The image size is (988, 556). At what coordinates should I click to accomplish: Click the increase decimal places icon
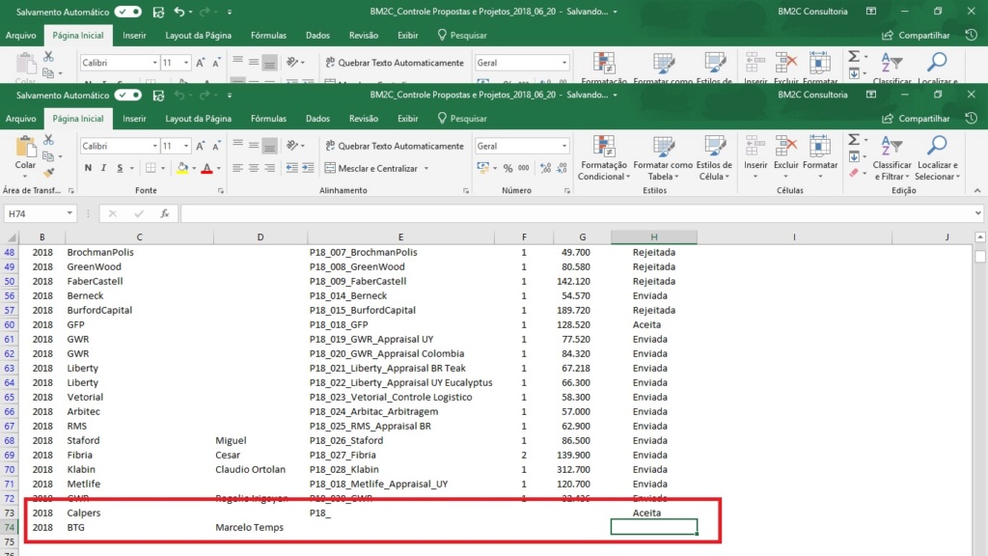pyautogui.click(x=545, y=168)
